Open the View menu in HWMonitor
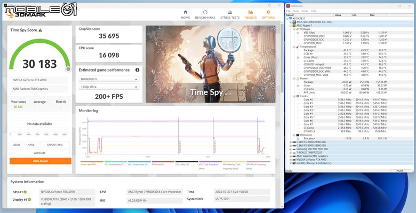Viewport: 416px width, 213px height. [x=296, y=11]
